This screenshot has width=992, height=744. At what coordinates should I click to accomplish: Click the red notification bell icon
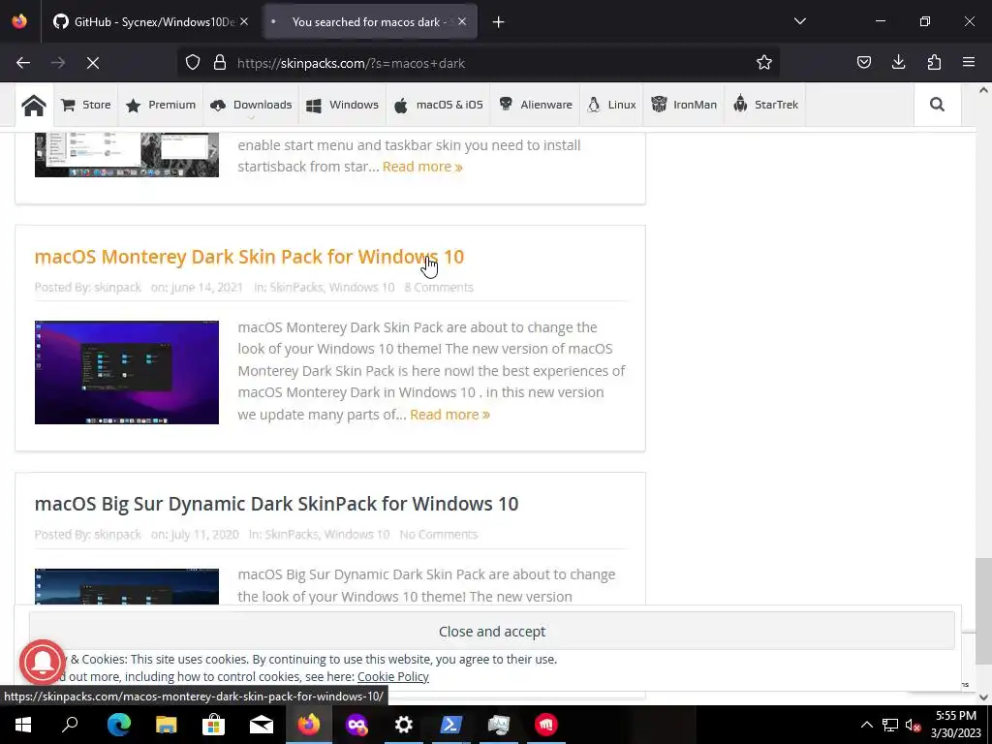pos(43,663)
